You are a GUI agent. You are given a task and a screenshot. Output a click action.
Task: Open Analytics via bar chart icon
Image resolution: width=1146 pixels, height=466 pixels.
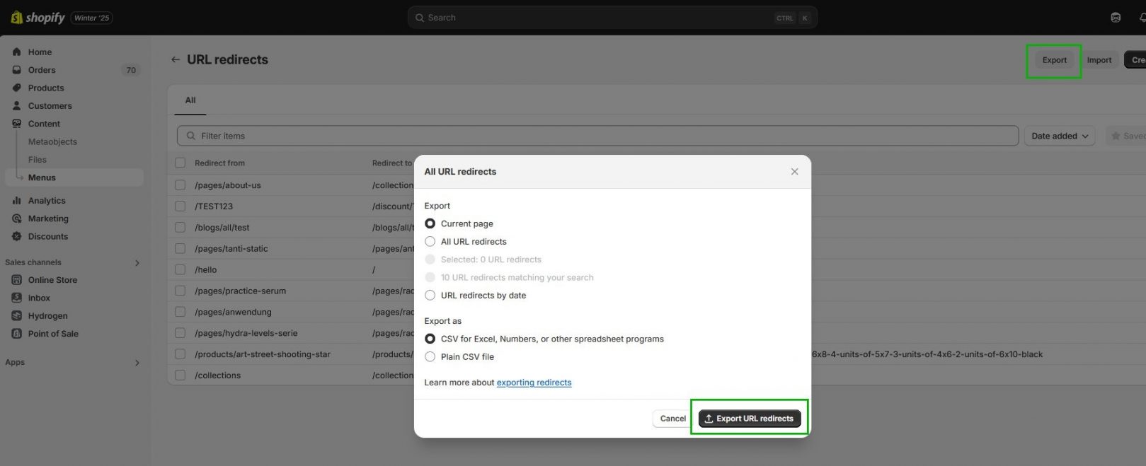[16, 201]
